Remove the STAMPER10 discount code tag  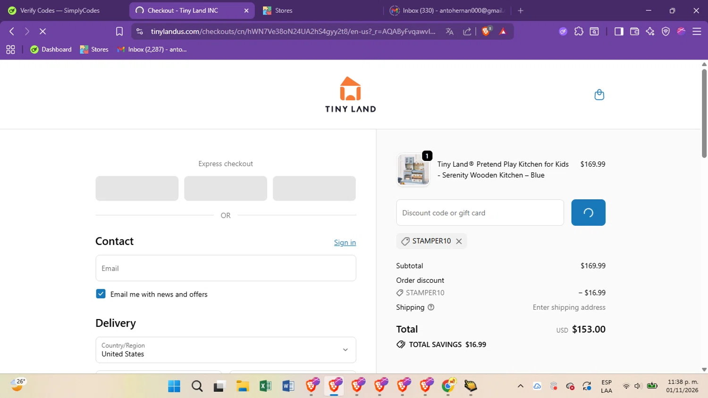pos(459,241)
